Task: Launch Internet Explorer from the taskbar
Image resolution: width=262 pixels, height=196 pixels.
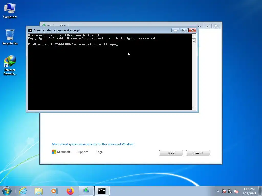Action: (x=23, y=191)
